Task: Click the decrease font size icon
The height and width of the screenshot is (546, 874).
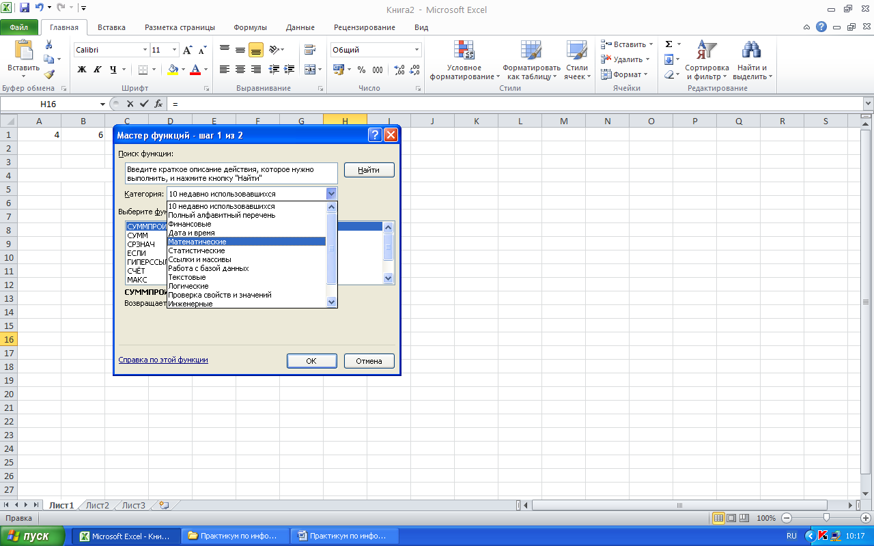Action: [202, 51]
